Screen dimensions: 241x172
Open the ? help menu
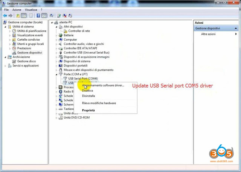(x=41, y=10)
